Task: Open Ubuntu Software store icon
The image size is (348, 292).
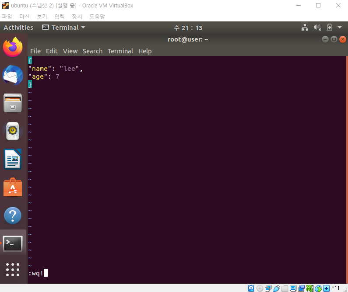Action: [13, 187]
